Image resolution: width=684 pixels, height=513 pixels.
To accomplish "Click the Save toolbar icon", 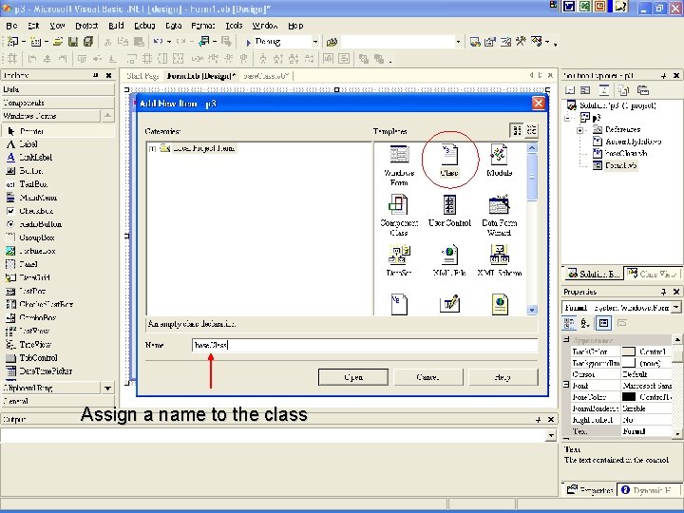I will point(73,42).
